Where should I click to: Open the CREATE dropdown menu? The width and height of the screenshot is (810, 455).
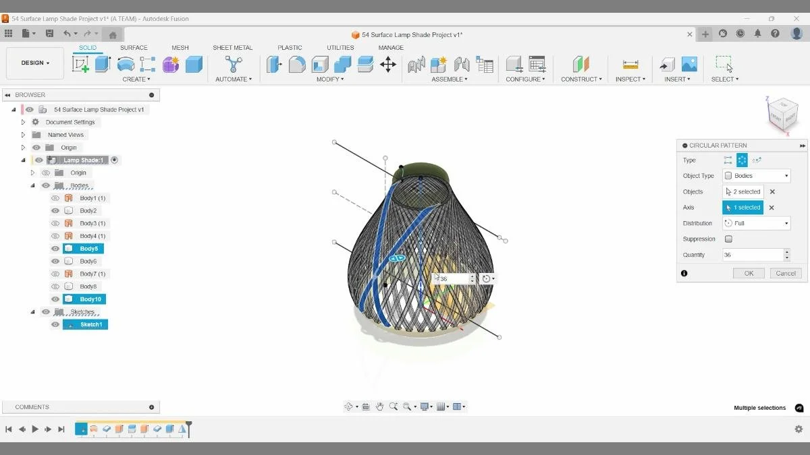[x=136, y=80]
